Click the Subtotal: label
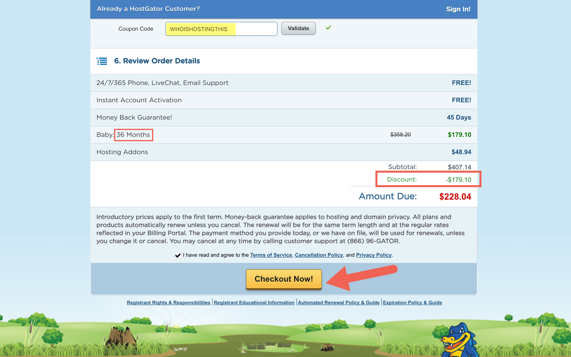 [x=402, y=167]
